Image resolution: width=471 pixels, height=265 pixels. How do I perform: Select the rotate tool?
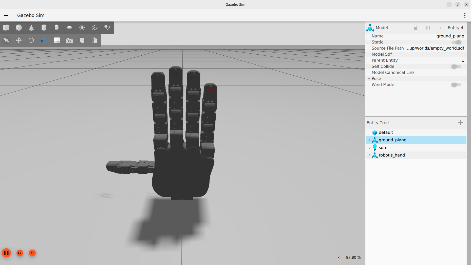click(31, 40)
